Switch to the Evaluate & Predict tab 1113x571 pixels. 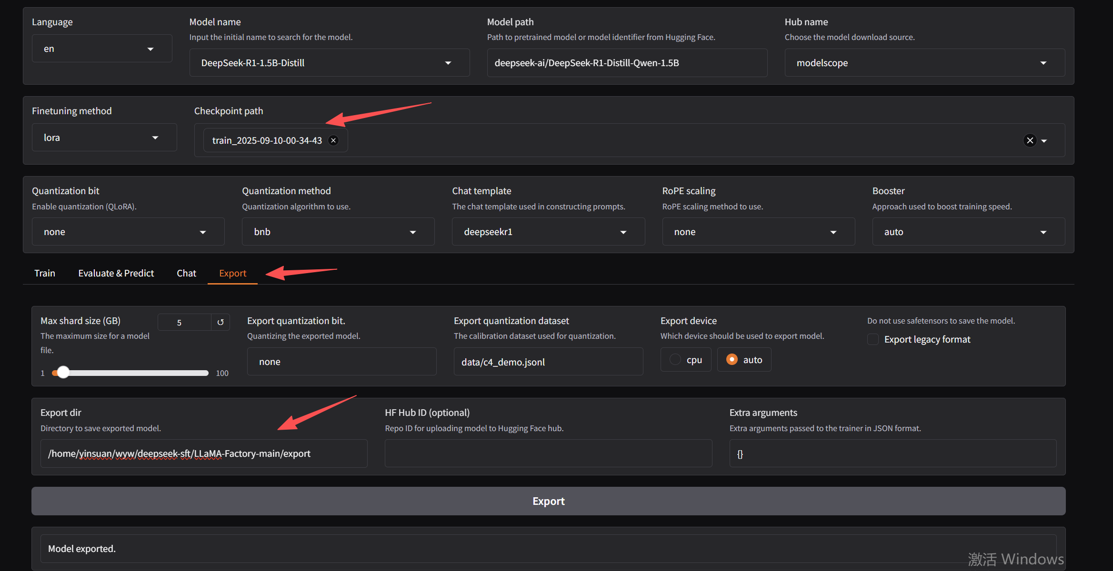(x=116, y=273)
